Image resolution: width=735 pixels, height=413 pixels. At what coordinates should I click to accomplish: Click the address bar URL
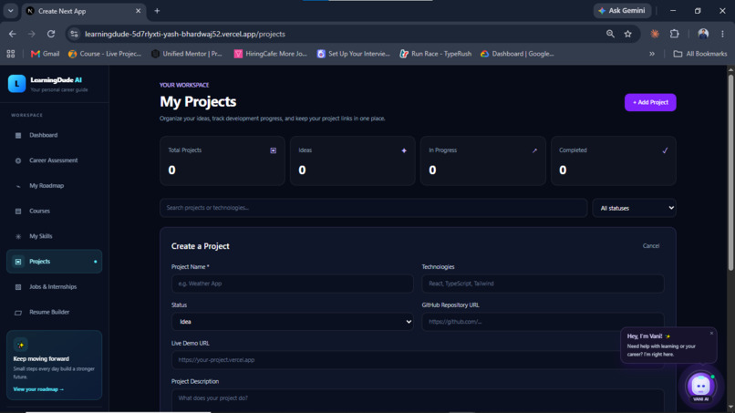185,34
